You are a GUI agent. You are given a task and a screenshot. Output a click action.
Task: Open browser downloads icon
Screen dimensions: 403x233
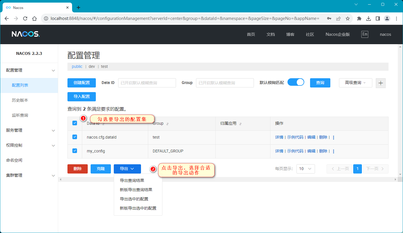(x=369, y=18)
